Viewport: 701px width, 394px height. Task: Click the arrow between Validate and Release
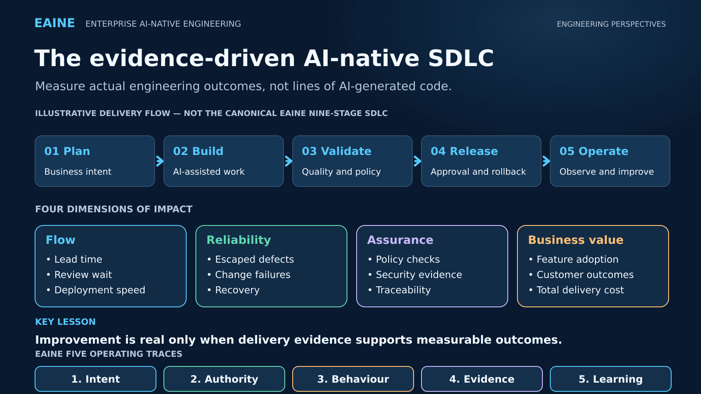pos(417,161)
